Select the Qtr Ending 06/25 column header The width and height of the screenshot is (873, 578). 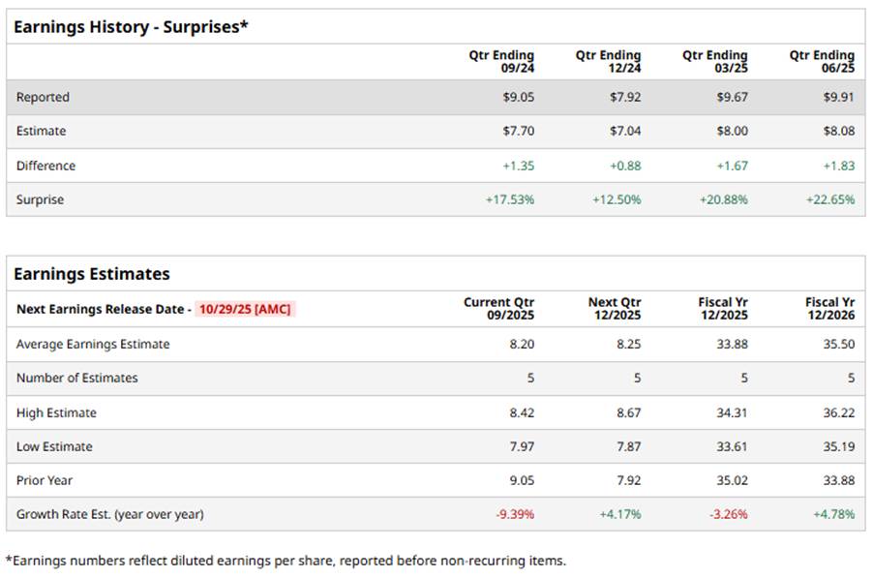tap(822, 62)
